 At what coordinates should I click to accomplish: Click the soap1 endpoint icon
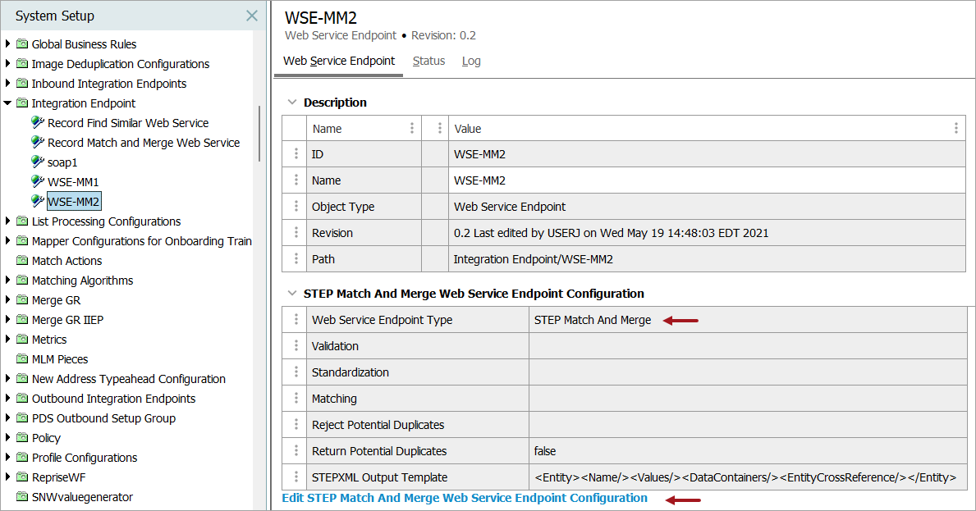click(x=37, y=162)
